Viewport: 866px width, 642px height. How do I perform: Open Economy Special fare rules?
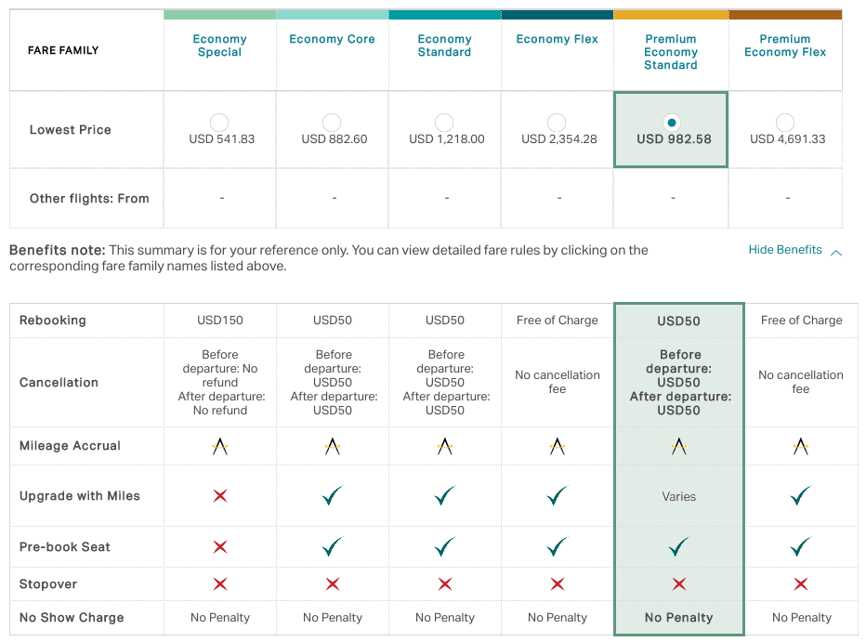(220, 46)
